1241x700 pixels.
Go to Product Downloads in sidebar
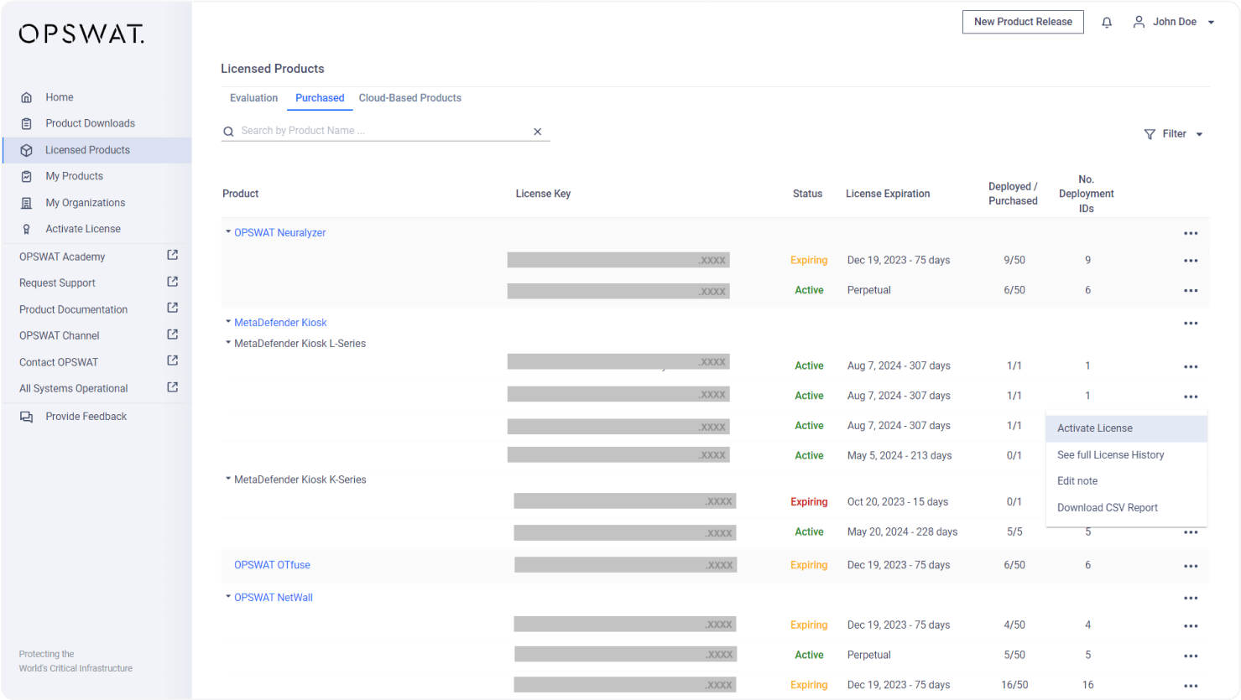[90, 123]
